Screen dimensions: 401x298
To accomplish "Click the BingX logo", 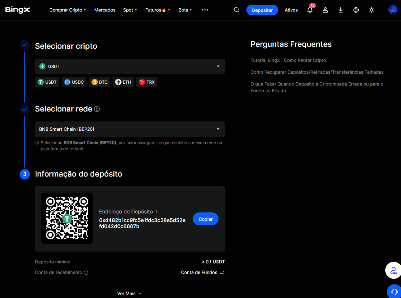I will 18,10.
